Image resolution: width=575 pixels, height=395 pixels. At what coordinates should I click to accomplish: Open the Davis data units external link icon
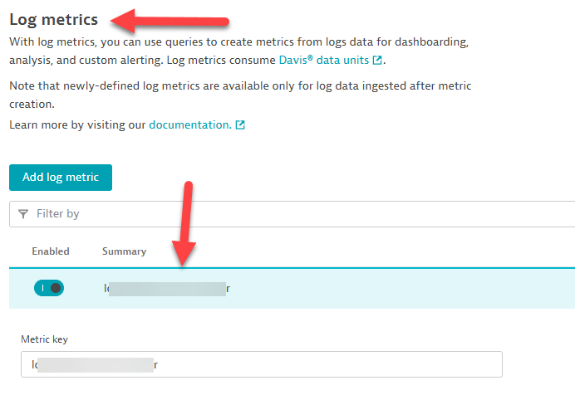tap(378, 61)
